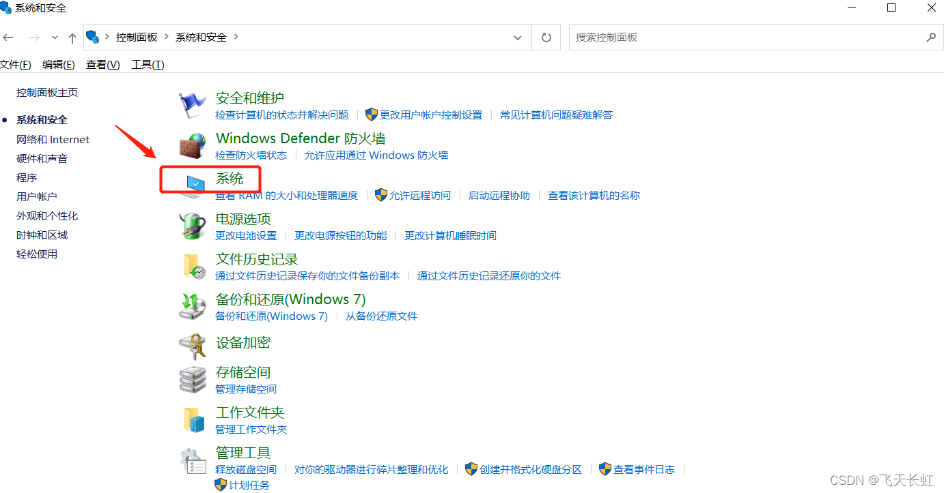This screenshot has width=944, height=493.
Task: Open the 存储空间 heading
Action: click(x=243, y=372)
